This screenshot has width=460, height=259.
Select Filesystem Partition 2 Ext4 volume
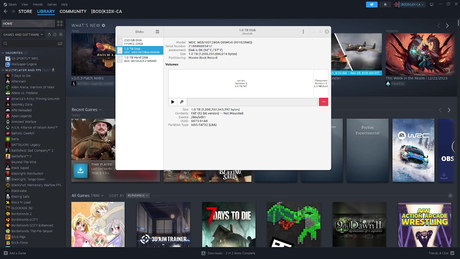click(x=321, y=83)
